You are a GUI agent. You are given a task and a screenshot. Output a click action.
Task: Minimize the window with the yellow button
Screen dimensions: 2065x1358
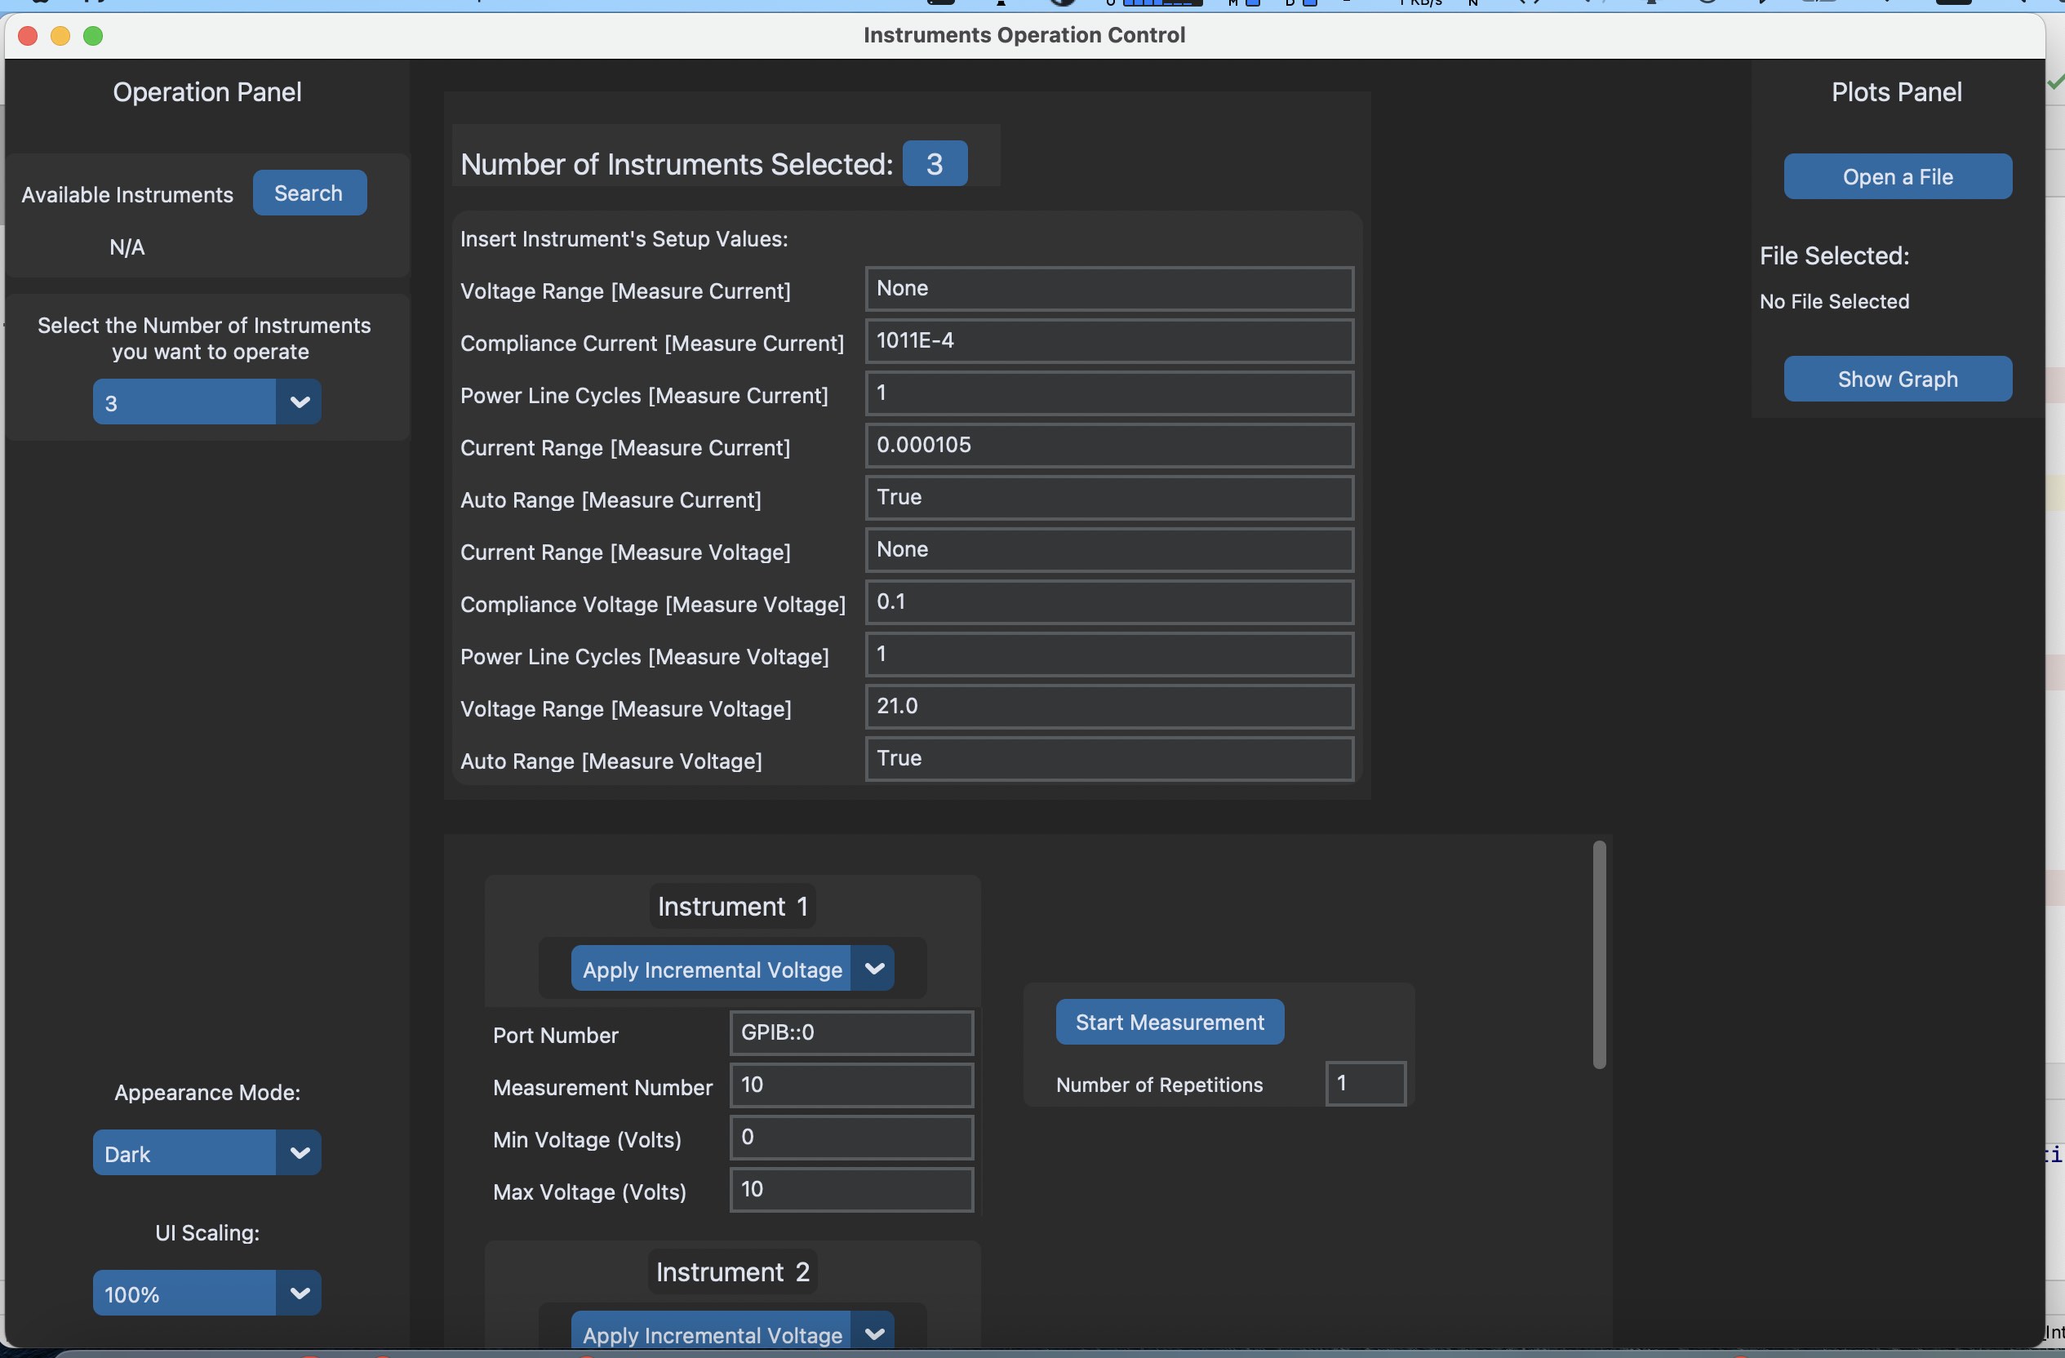coord(60,36)
